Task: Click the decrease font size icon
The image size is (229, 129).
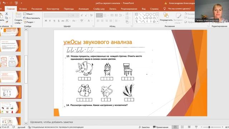Action: [x=86, y=15]
